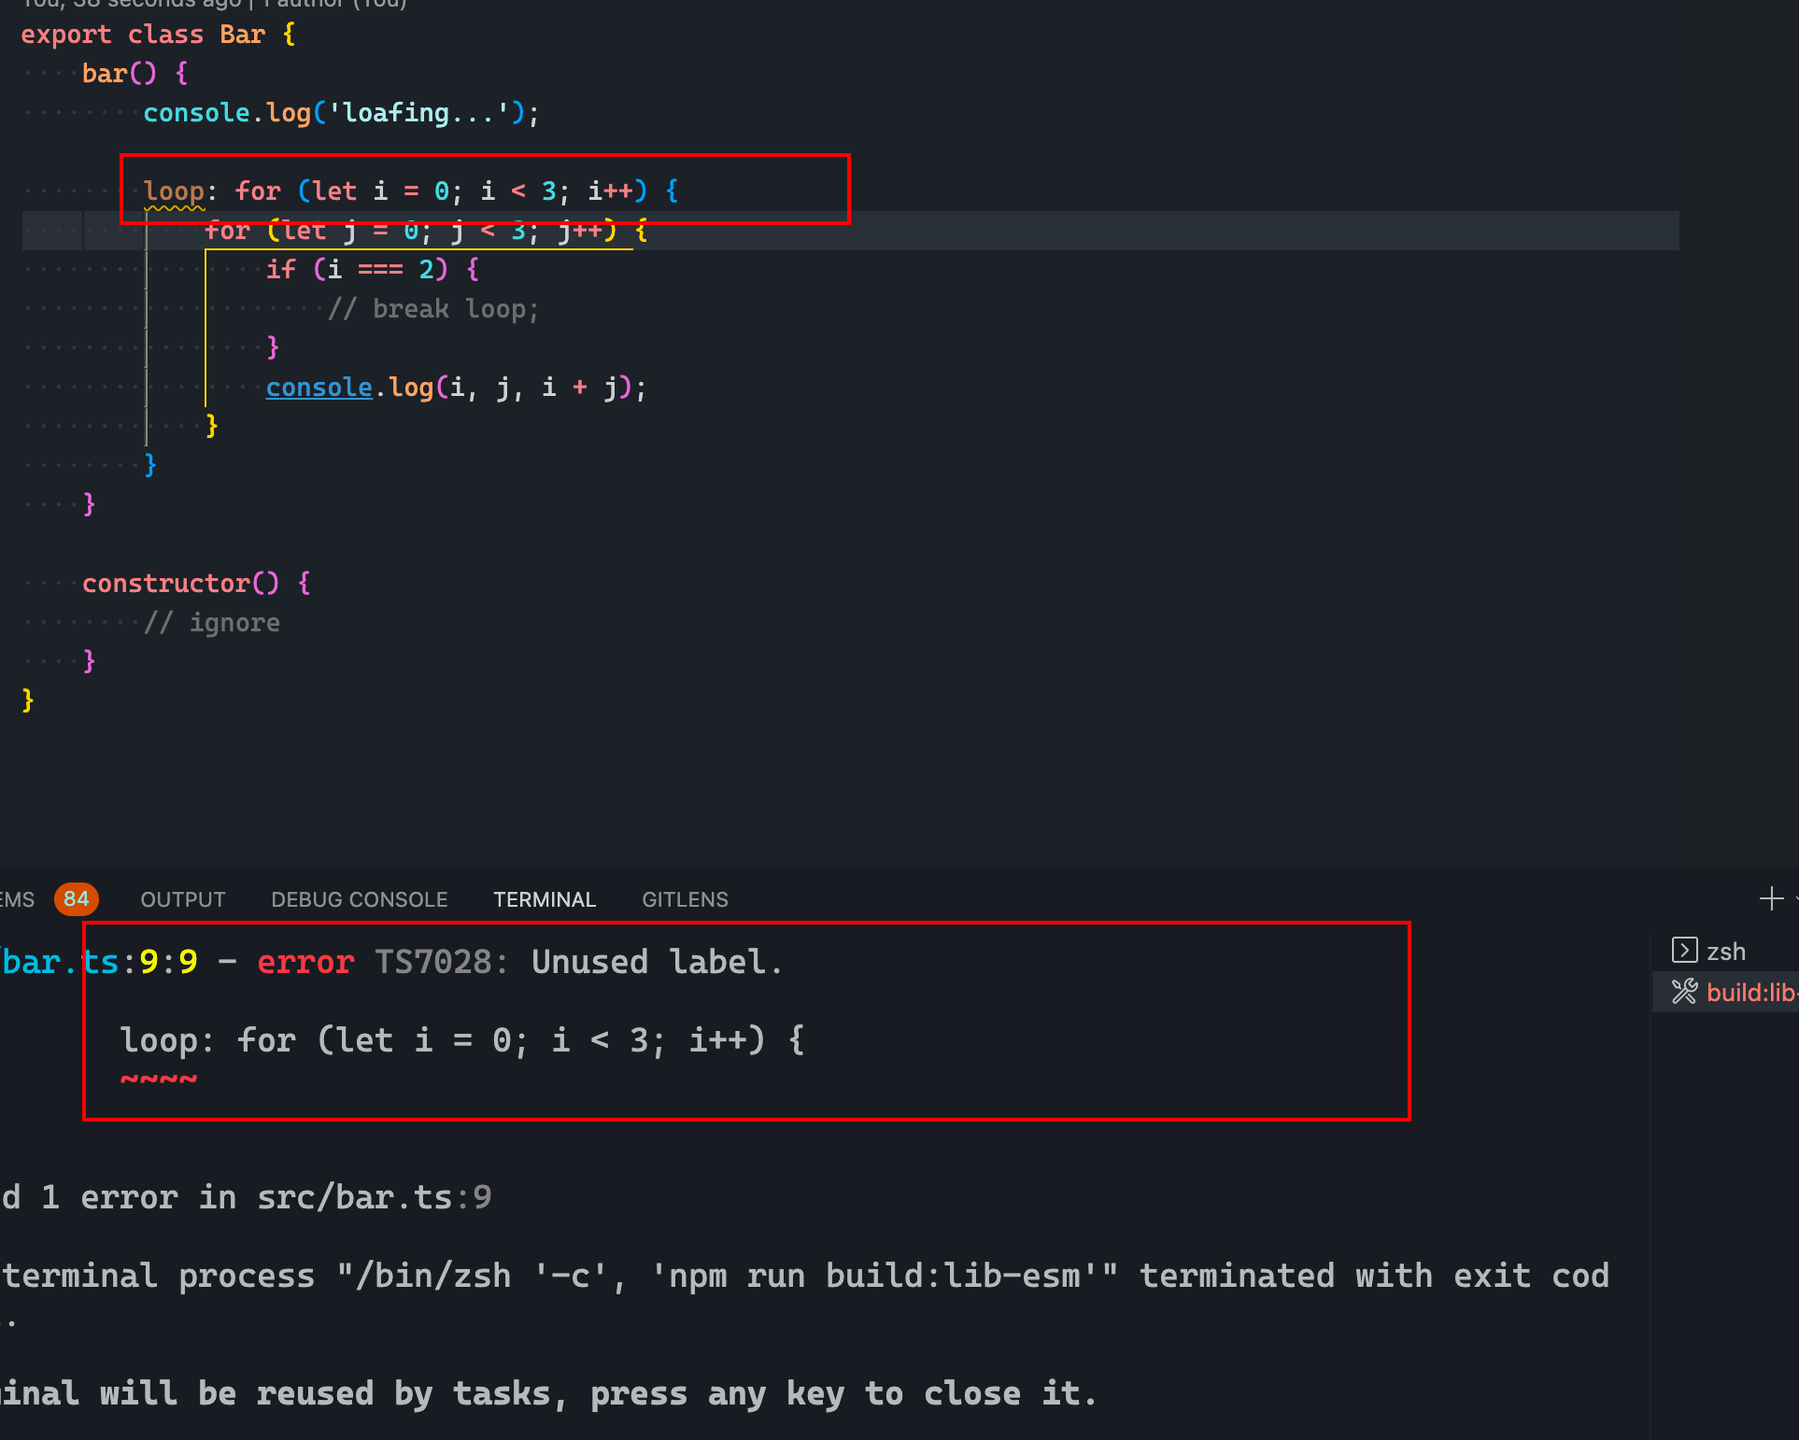Click the squiggly-underlined loop label
Viewport: 1799px width, 1440px height.
(x=174, y=191)
